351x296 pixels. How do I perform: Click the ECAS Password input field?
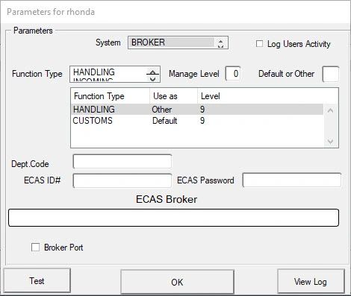point(292,180)
